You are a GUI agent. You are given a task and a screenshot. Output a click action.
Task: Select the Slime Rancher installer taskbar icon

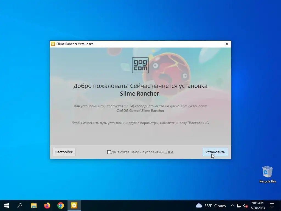(x=74, y=206)
